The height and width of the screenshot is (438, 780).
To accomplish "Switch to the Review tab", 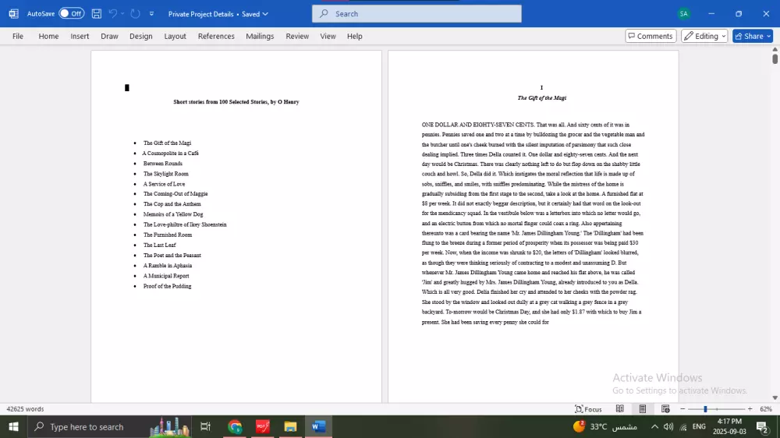I will 297,36.
